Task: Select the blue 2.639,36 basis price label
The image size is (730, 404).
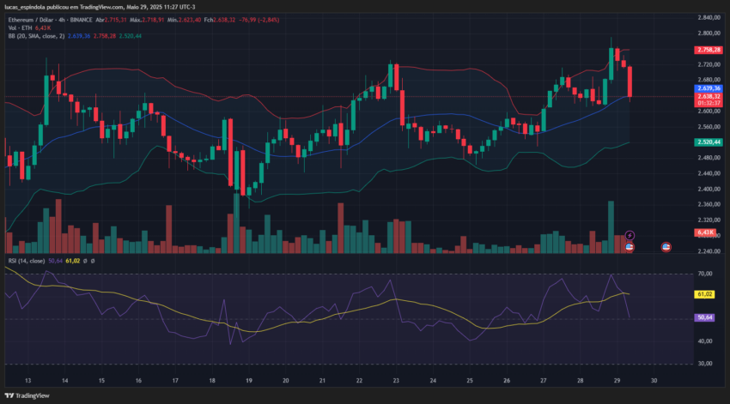Action: pyautogui.click(x=709, y=88)
